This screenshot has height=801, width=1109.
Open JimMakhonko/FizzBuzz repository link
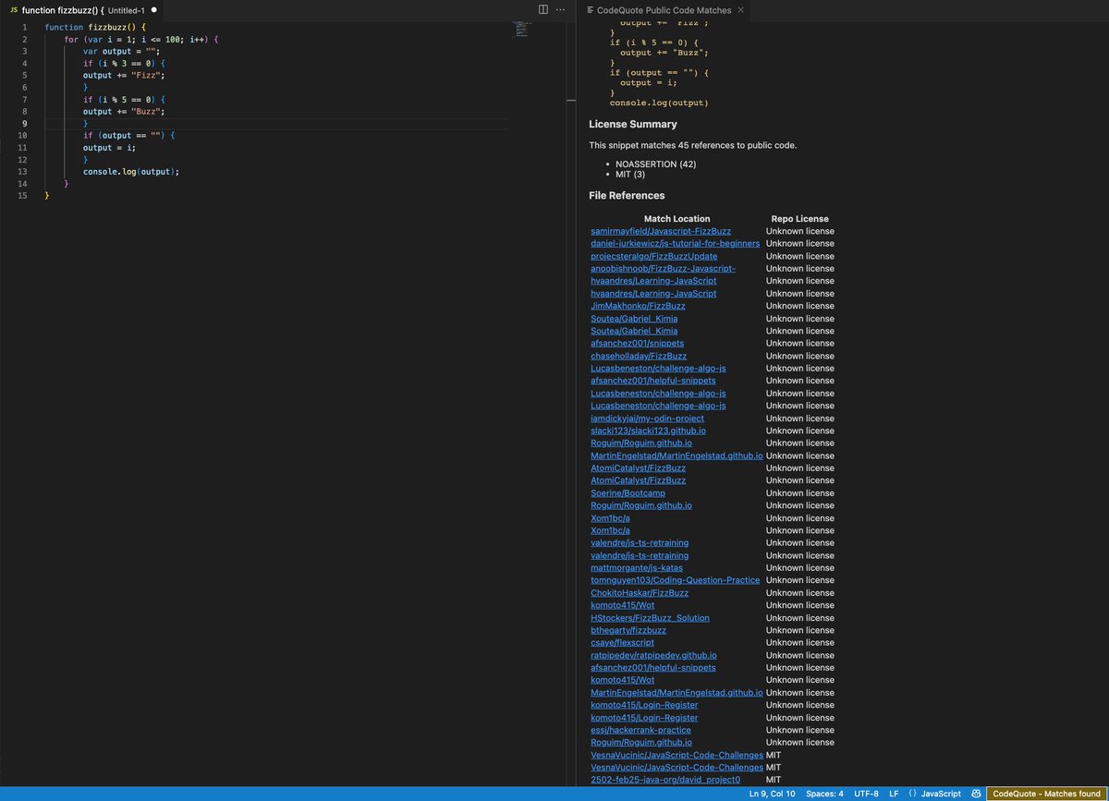[638, 306]
